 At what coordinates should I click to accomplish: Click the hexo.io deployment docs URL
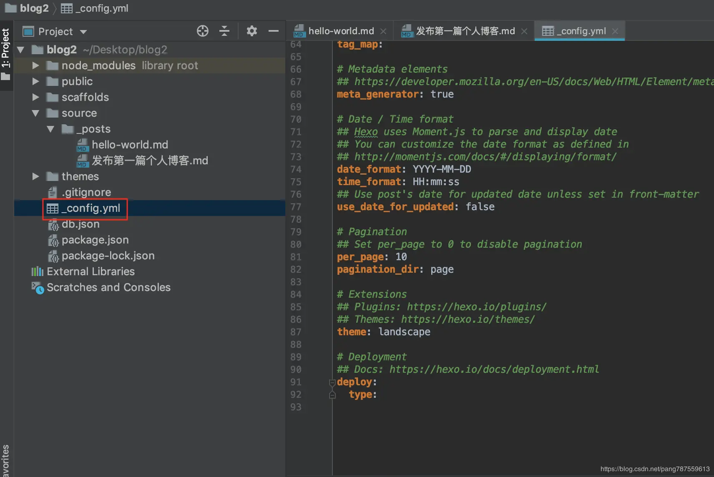pyautogui.click(x=494, y=369)
